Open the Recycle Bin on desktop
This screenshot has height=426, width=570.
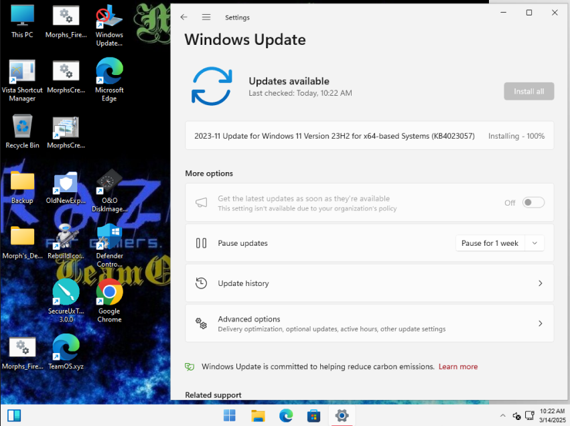point(22,131)
